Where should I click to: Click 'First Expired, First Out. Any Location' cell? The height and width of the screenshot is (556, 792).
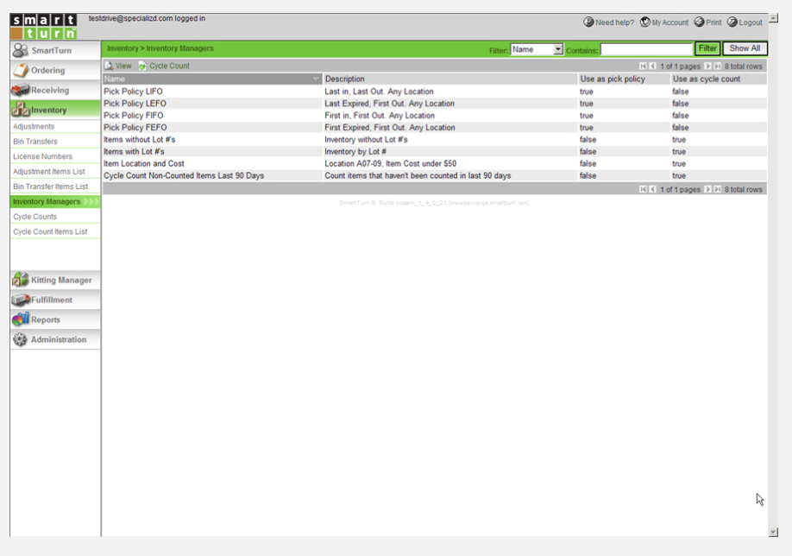(x=389, y=128)
